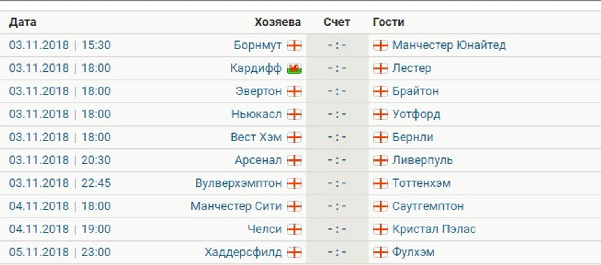The image size is (601, 265).
Task: Click the flag icon beside Челси
Action: [x=294, y=230]
